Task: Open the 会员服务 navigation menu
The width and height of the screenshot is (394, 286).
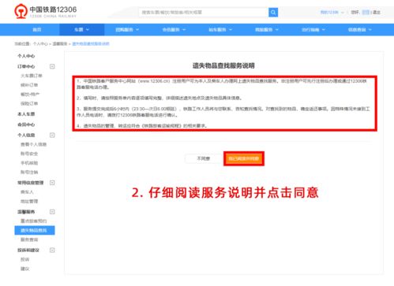Action: 174,30
